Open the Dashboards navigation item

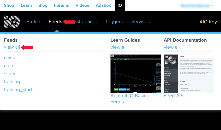pos(84,21)
